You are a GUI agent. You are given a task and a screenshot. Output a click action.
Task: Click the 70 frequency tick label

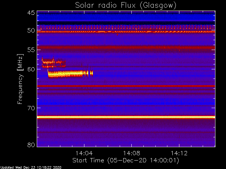[x=31, y=108]
